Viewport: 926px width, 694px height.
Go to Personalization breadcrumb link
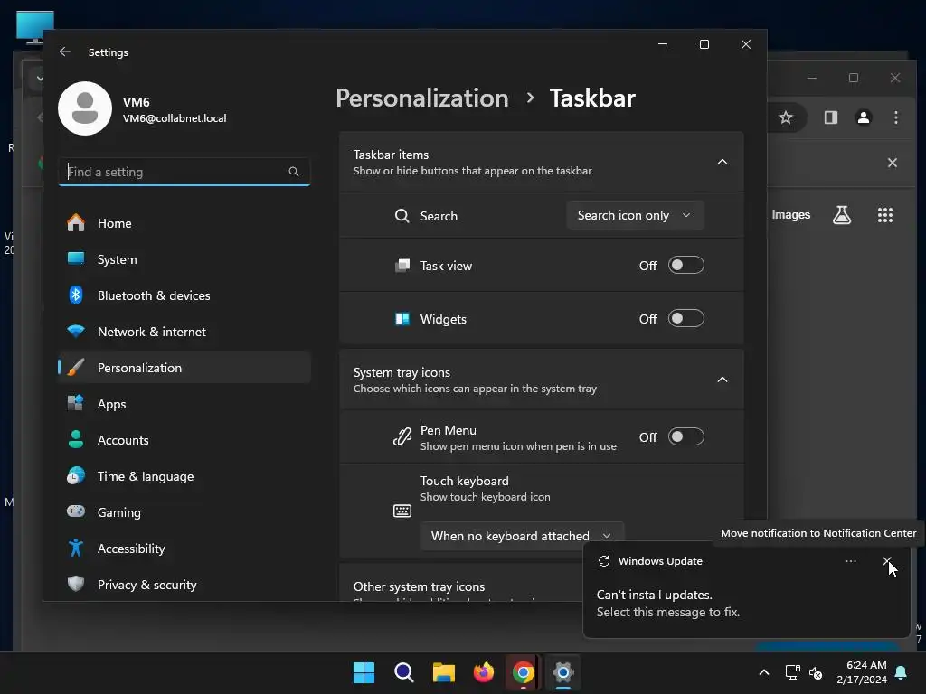[421, 98]
